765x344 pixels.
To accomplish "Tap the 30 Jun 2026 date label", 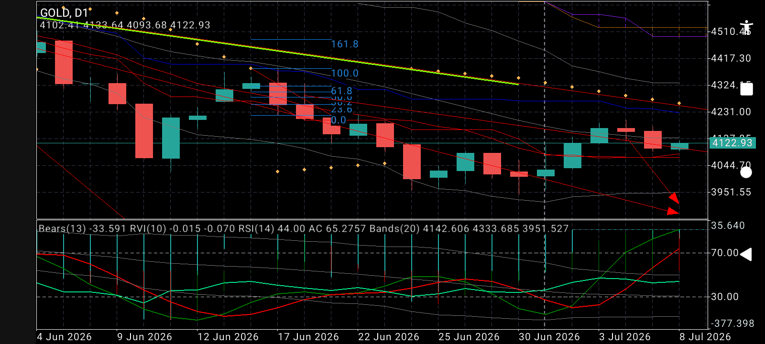I will pos(549,337).
